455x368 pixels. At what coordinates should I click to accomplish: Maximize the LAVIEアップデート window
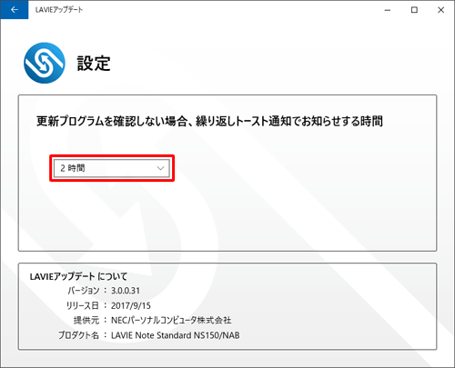point(414,10)
